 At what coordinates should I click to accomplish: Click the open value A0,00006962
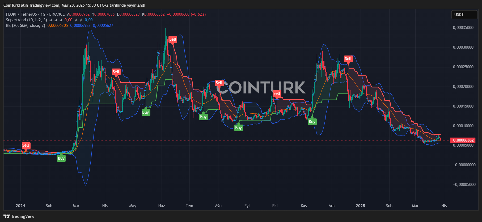[78, 14]
